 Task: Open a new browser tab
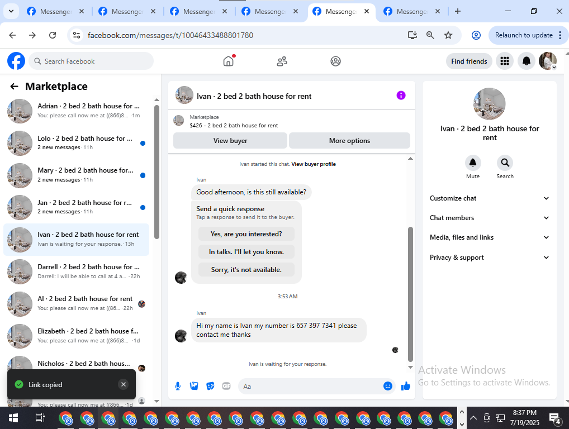(x=458, y=12)
